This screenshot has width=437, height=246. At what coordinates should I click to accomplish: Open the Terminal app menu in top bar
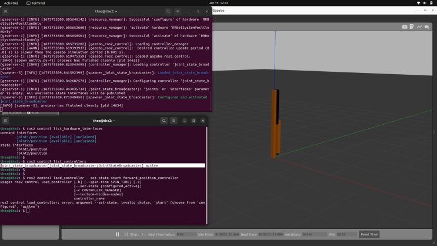(x=35, y=3)
